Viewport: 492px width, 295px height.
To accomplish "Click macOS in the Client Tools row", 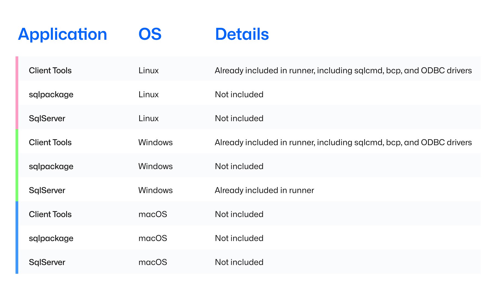I will click(153, 214).
